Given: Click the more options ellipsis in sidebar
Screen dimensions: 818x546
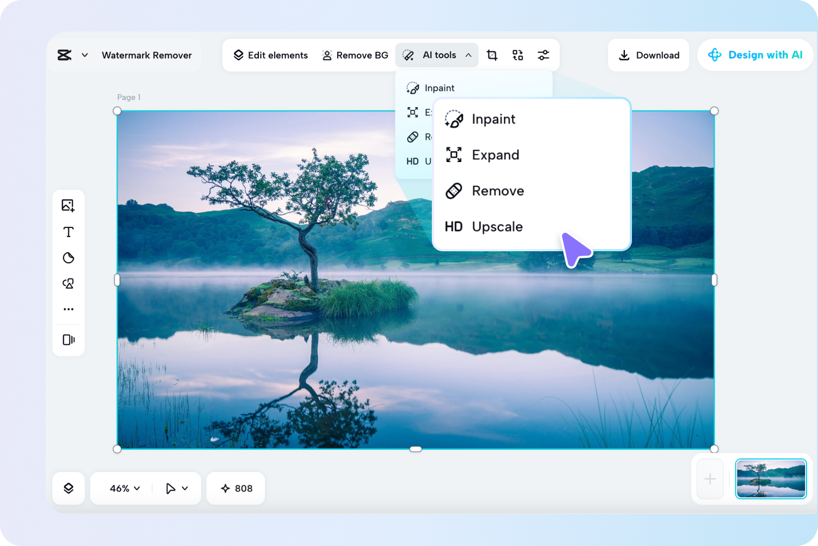Looking at the screenshot, I should point(69,309).
